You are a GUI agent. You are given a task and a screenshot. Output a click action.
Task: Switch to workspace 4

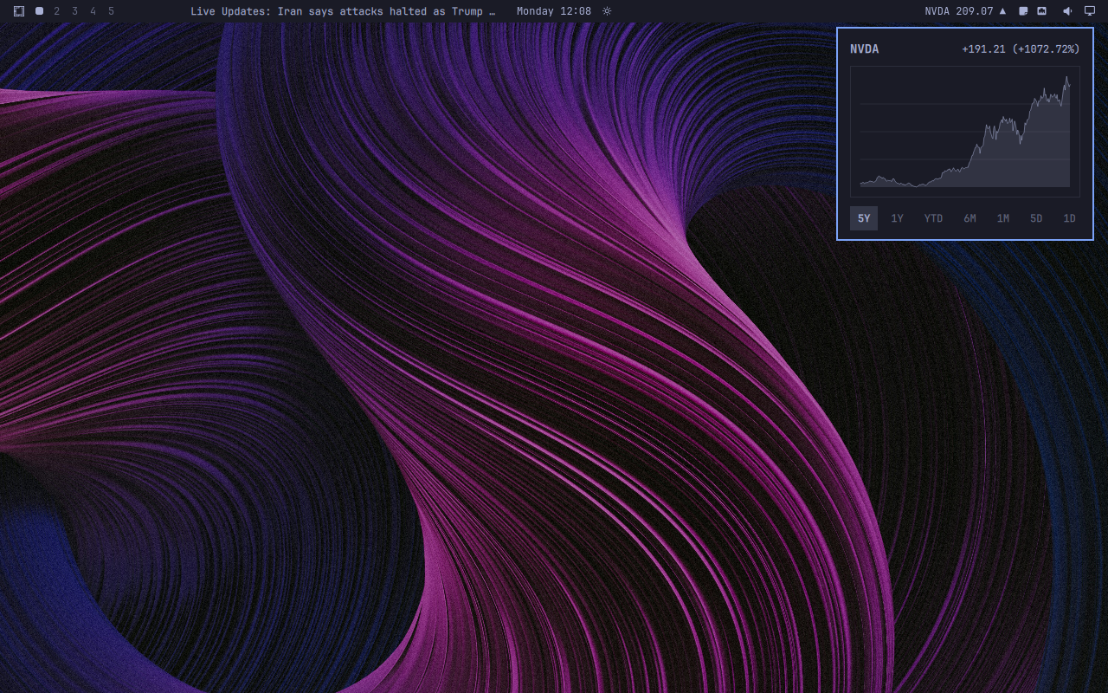[93, 11]
